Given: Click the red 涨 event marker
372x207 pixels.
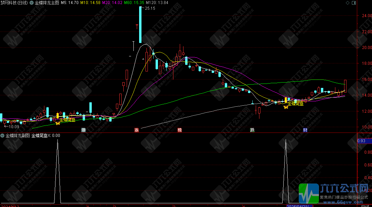Looking at the screenshot, I should tap(137, 130).
